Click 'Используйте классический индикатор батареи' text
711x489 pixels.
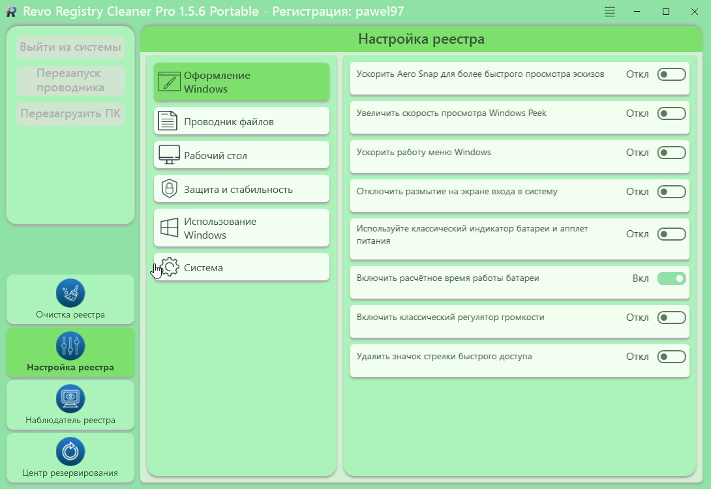coord(472,234)
